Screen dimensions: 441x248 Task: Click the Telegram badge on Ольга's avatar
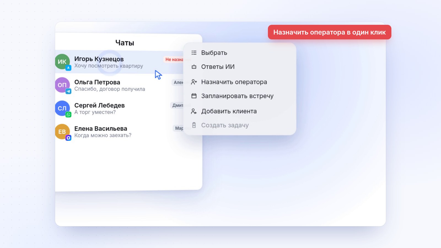(68, 91)
